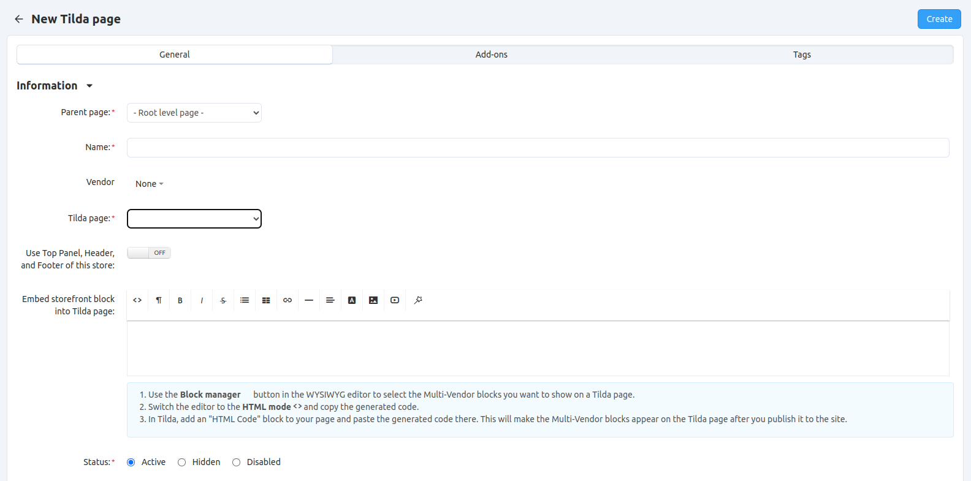Toggle Use Top Panel, Header and Footer switch
Viewport: 971px width, 481px height.
pos(149,252)
